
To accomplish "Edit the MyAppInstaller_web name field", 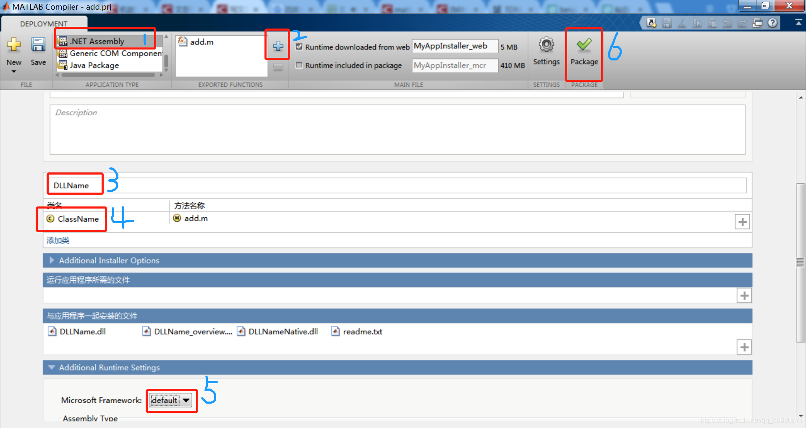I will click(x=455, y=46).
